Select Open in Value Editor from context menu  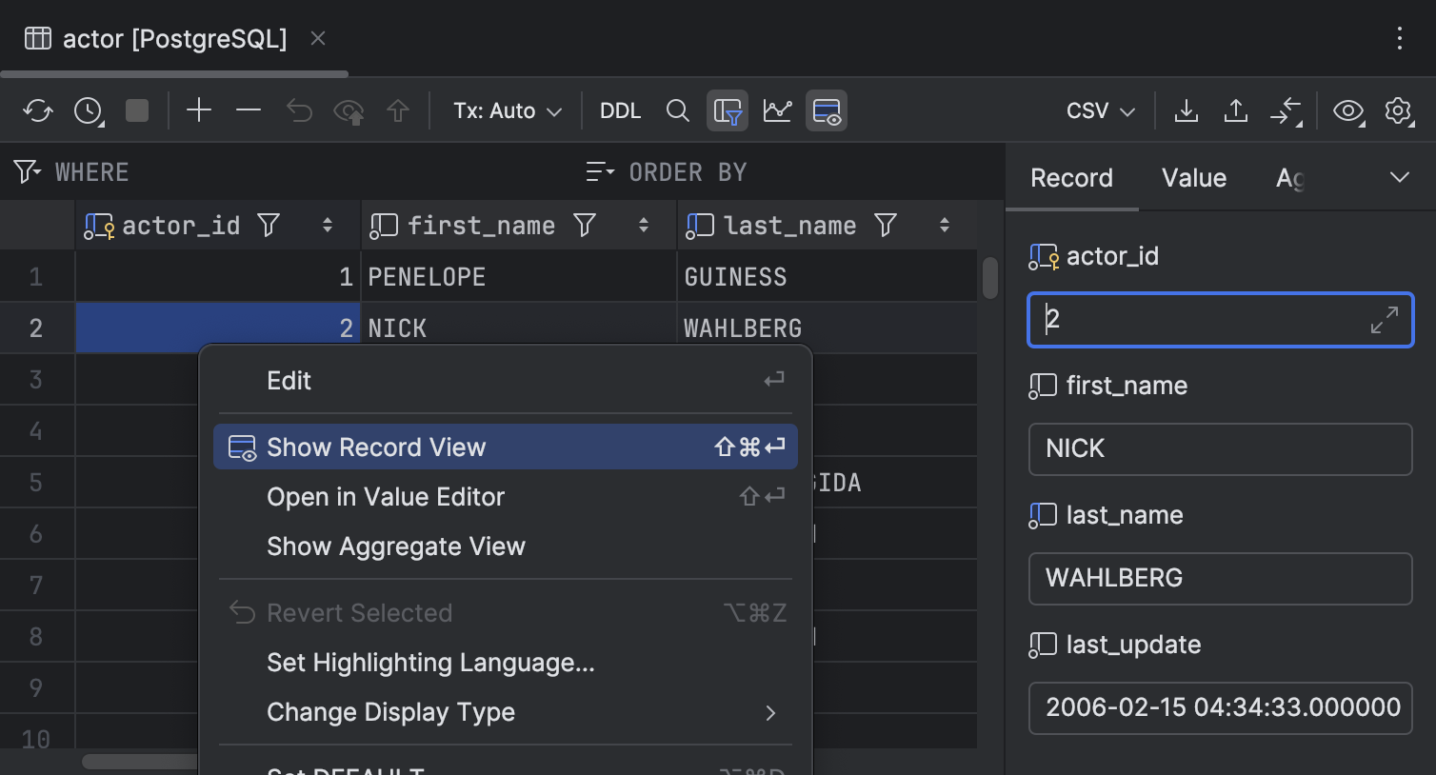pyautogui.click(x=387, y=496)
